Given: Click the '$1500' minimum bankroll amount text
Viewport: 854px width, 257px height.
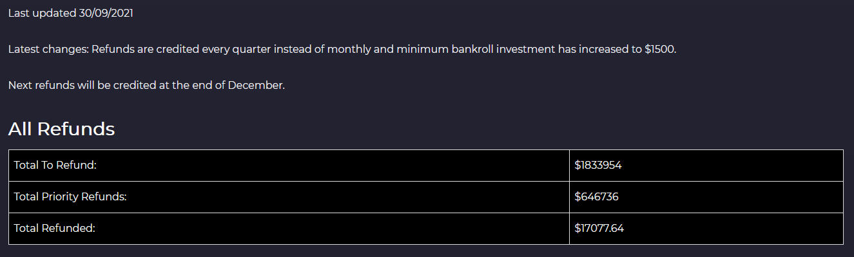Looking at the screenshot, I should pyautogui.click(x=659, y=50).
